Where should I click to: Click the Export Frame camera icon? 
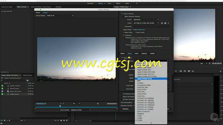point(189,71)
